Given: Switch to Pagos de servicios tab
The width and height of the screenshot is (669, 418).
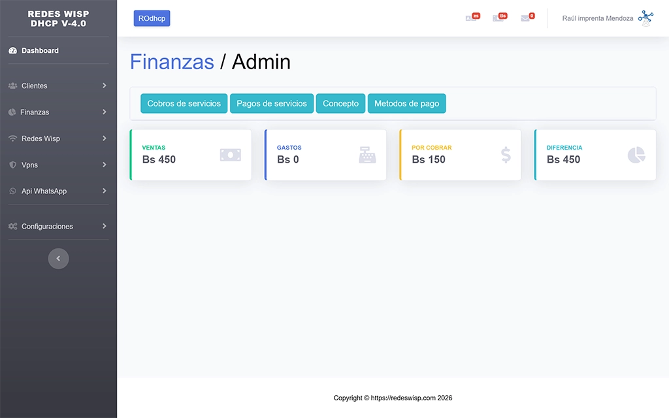Looking at the screenshot, I should pos(272,104).
